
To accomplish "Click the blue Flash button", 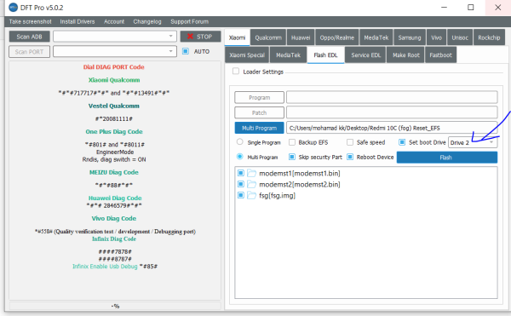I will (447, 158).
